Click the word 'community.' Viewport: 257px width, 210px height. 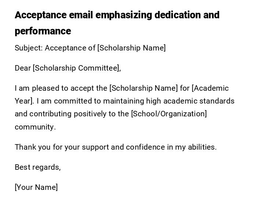click(x=35, y=127)
